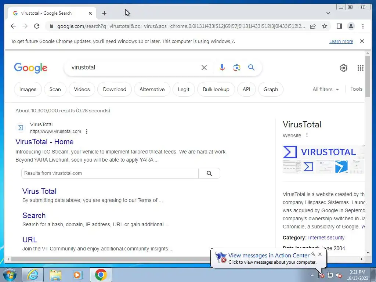Screen dimensions: 376x282
Task: Click the scrollbar up arrow
Action: (368, 53)
